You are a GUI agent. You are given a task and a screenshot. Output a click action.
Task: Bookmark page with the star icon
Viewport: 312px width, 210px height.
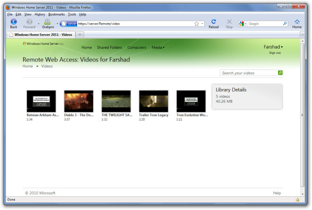point(196,24)
